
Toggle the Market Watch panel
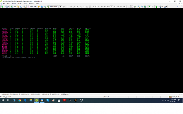point(11,7)
